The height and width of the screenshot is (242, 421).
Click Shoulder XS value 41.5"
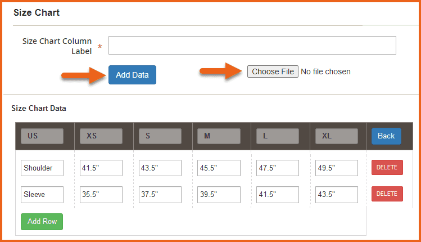click(x=101, y=168)
